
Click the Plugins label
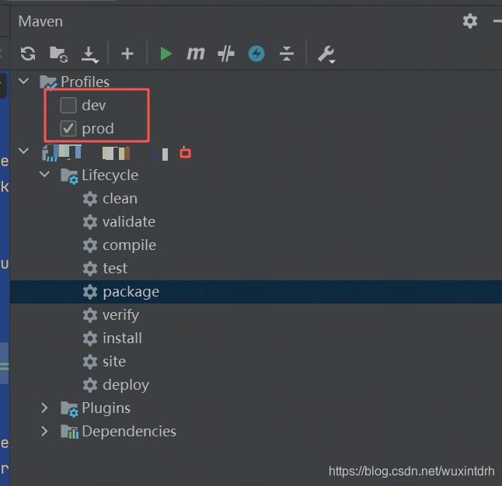point(106,408)
